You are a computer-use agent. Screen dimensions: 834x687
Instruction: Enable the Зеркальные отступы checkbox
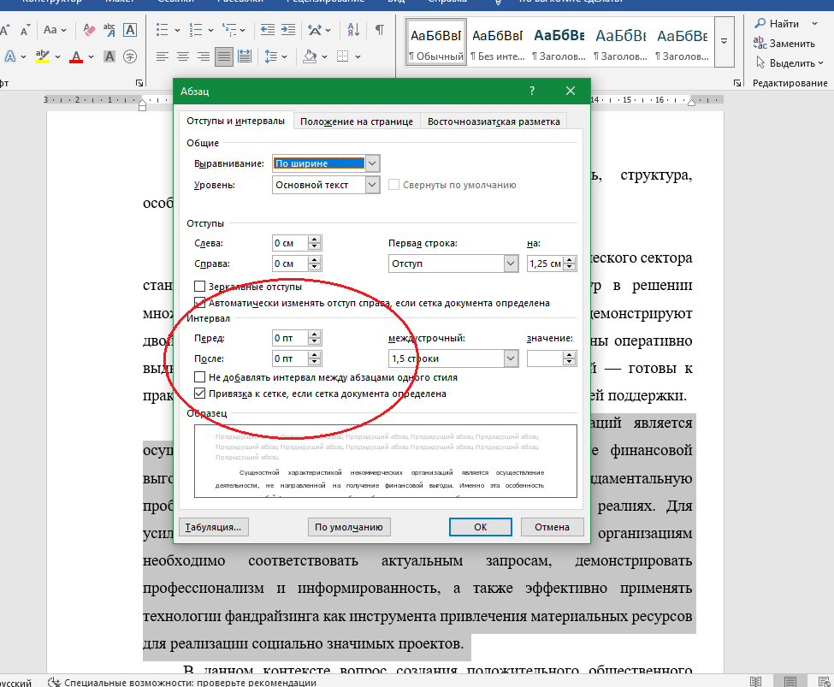pyautogui.click(x=200, y=287)
